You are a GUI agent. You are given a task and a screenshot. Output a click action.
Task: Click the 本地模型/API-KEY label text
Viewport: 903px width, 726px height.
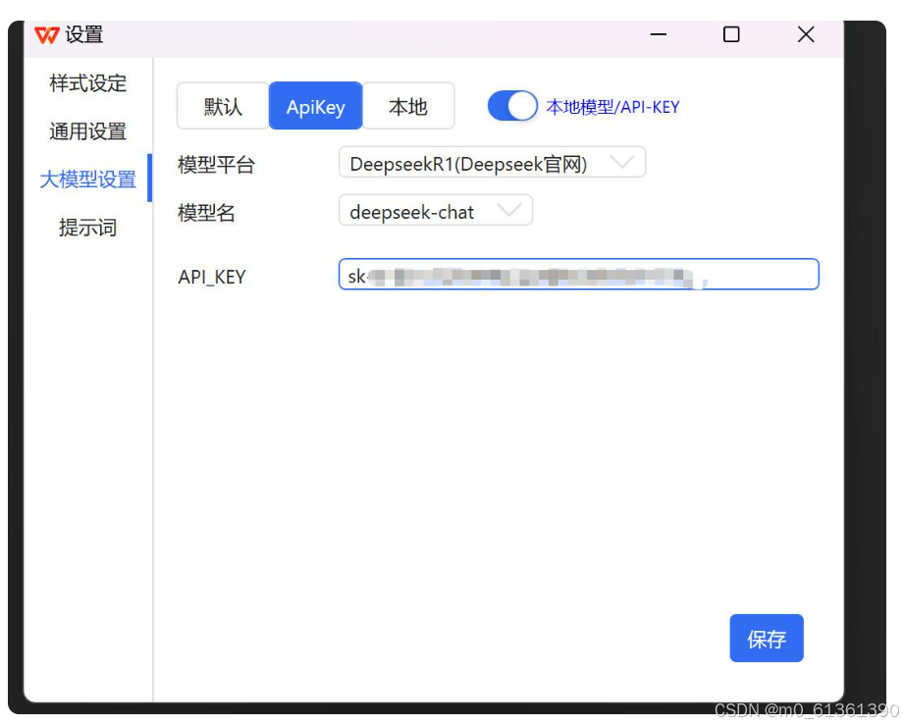[612, 107]
